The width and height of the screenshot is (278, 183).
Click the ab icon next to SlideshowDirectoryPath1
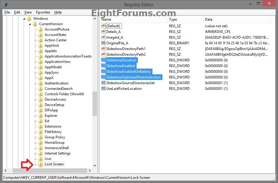[103, 49]
